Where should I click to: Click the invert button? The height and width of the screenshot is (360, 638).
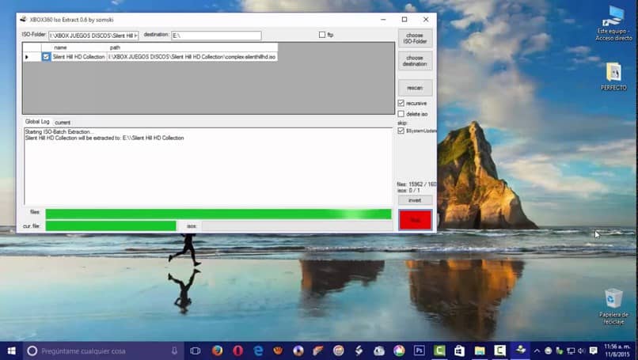[x=415, y=200]
